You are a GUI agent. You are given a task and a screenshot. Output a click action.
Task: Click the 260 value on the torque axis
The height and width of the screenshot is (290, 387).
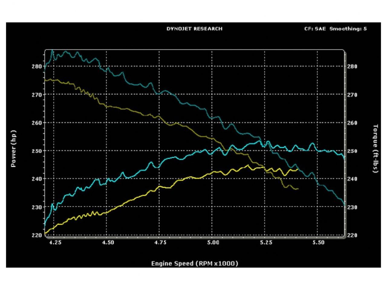352,123
